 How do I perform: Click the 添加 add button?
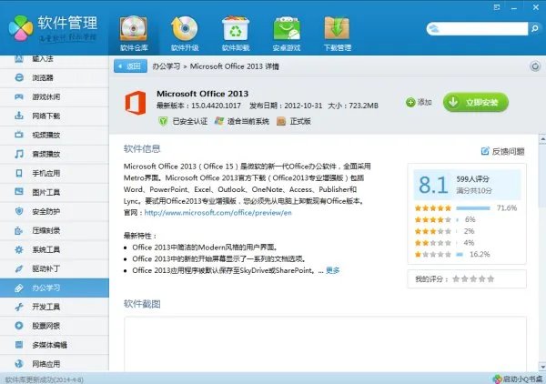pos(419,102)
